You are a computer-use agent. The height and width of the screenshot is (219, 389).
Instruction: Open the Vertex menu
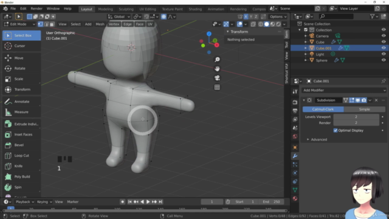[114, 24]
